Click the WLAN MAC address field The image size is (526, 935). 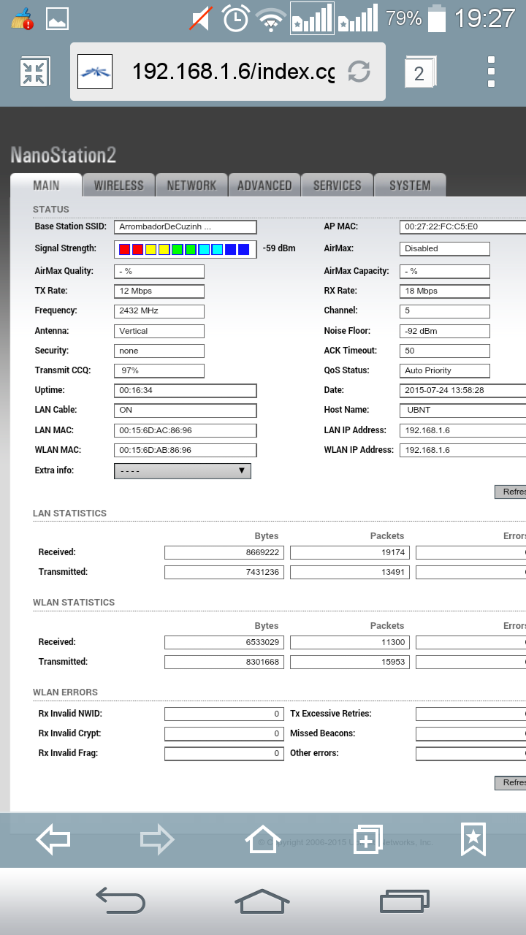click(186, 450)
